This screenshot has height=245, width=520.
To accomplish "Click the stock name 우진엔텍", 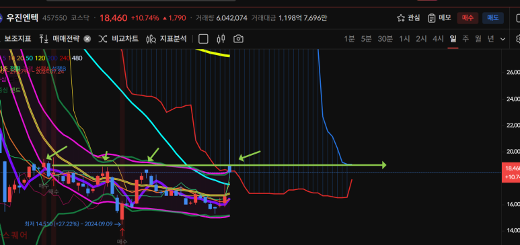I will [x=23, y=18].
